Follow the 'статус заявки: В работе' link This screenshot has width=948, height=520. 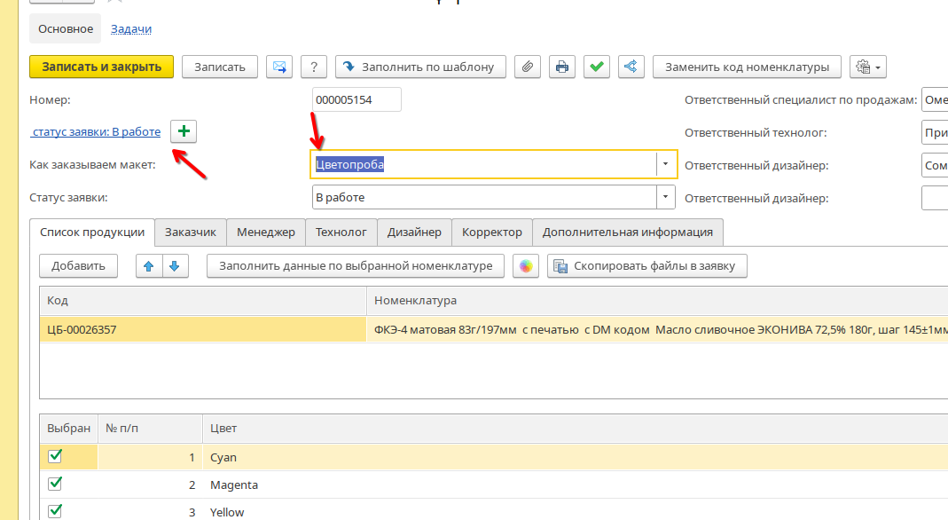[x=96, y=132]
